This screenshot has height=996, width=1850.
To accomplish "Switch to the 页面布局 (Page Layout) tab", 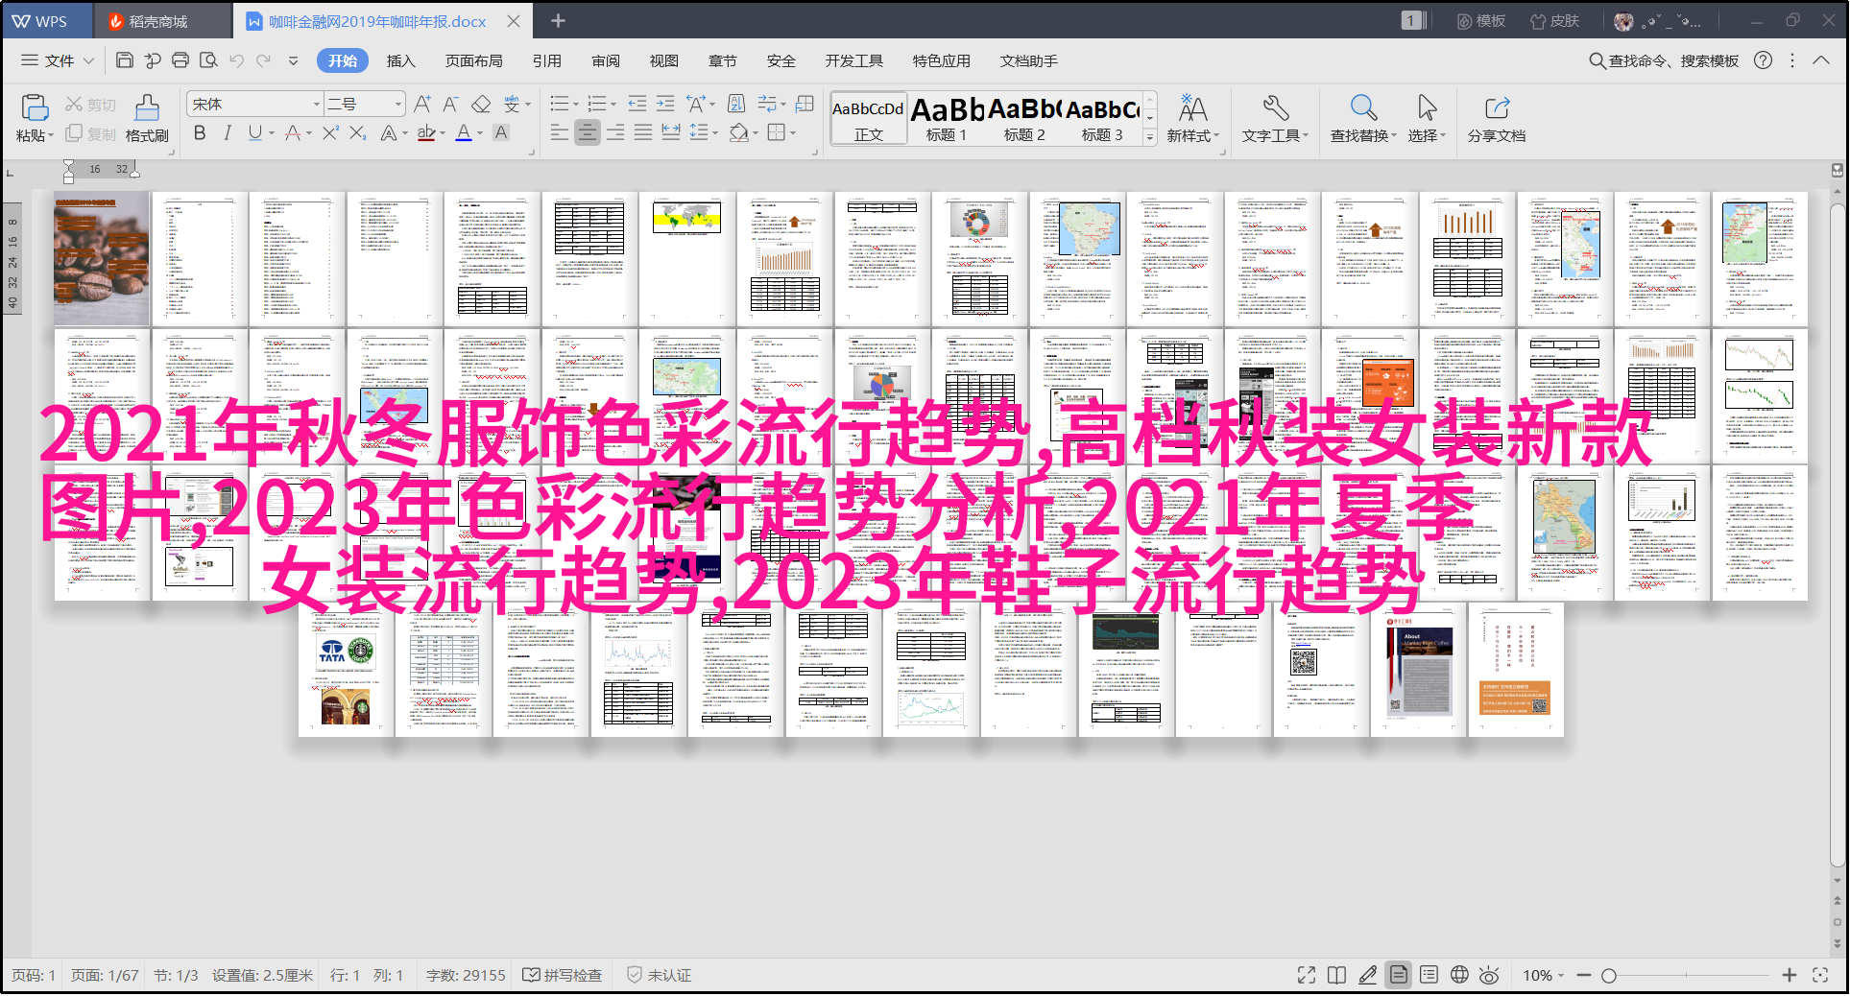I will pyautogui.click(x=473, y=60).
